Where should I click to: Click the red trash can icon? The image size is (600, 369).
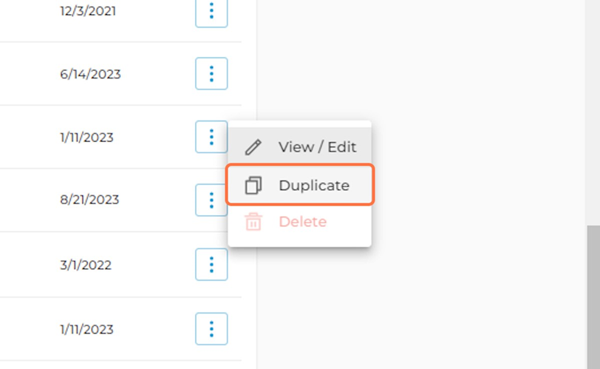coord(253,222)
